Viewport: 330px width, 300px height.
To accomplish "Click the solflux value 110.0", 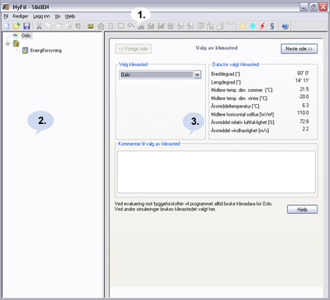I will click(303, 113).
